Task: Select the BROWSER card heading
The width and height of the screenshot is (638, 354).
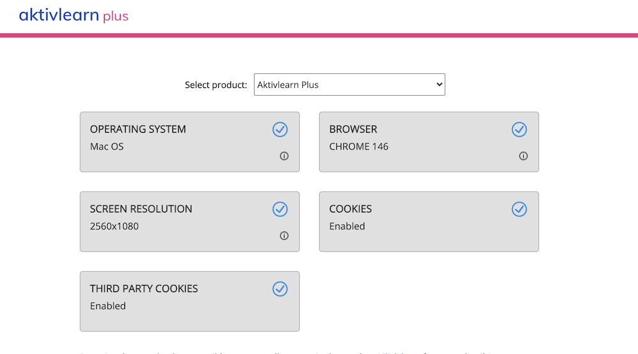Action: click(x=353, y=129)
